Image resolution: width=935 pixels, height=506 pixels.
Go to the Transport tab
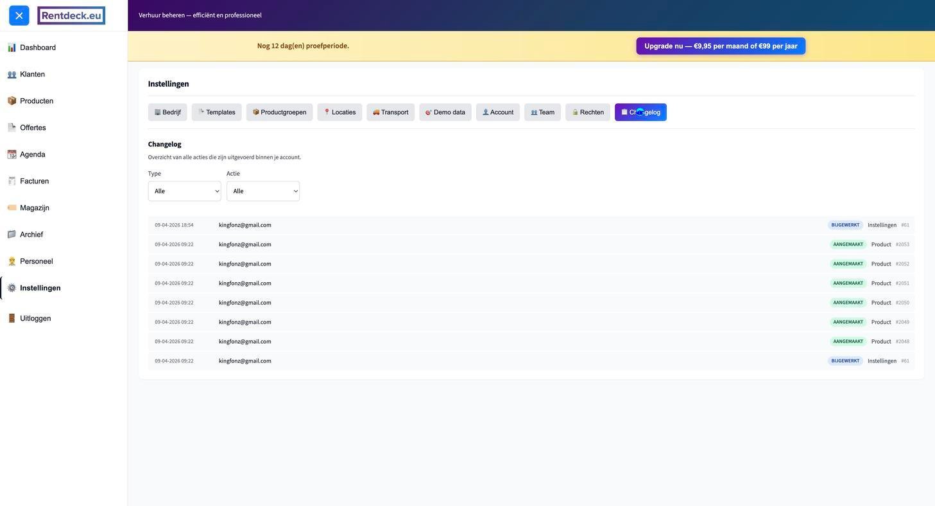[390, 112]
